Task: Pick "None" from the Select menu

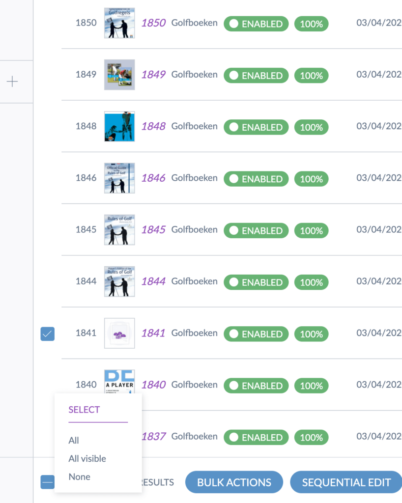Action: 79,477
